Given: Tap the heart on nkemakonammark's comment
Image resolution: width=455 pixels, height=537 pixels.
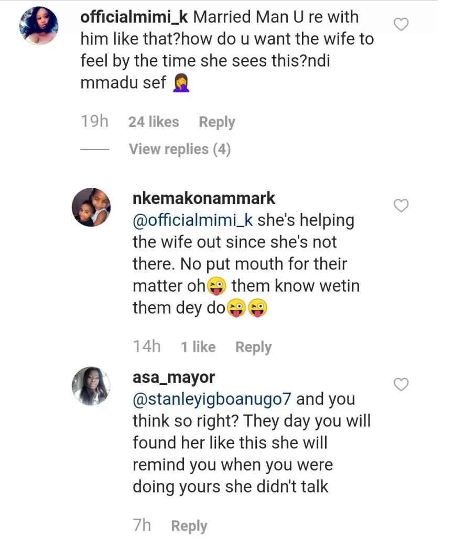Looking at the screenshot, I should pos(401,206).
